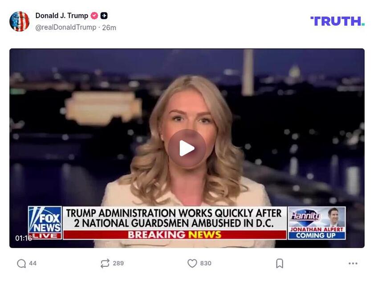View the 44 replies count
374x281 pixels.
[x=33, y=263]
